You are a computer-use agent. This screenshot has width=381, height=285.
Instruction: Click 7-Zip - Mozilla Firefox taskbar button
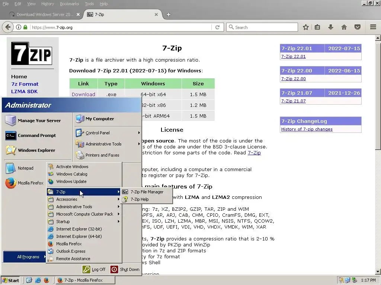click(86, 281)
